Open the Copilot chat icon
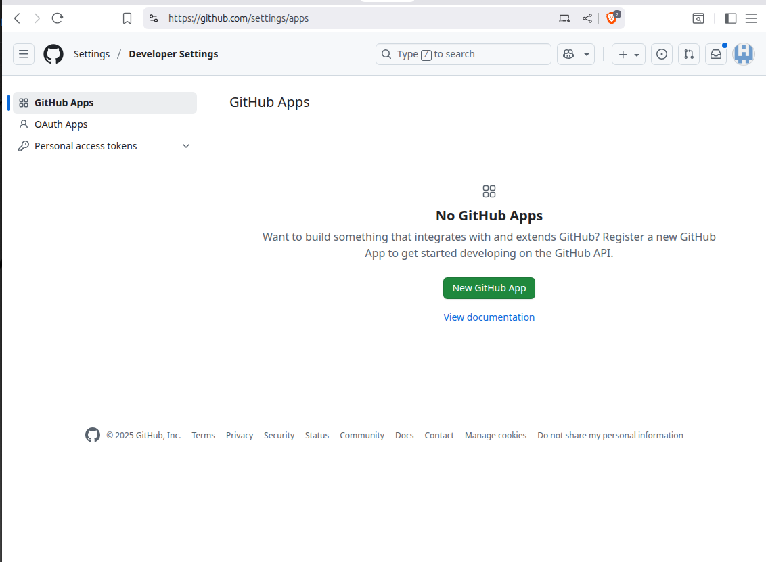Screen dimensions: 766x562 pos(568,54)
